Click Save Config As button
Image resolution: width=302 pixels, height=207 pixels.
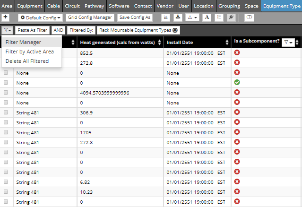(x=135, y=17)
